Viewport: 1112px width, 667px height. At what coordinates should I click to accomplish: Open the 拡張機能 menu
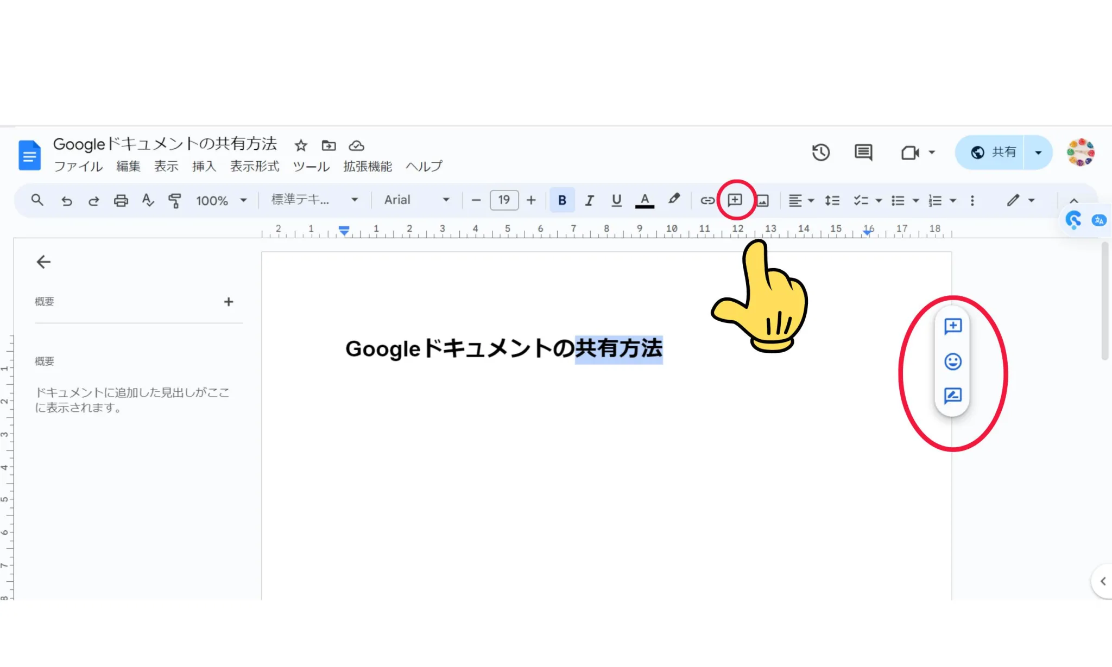click(368, 166)
